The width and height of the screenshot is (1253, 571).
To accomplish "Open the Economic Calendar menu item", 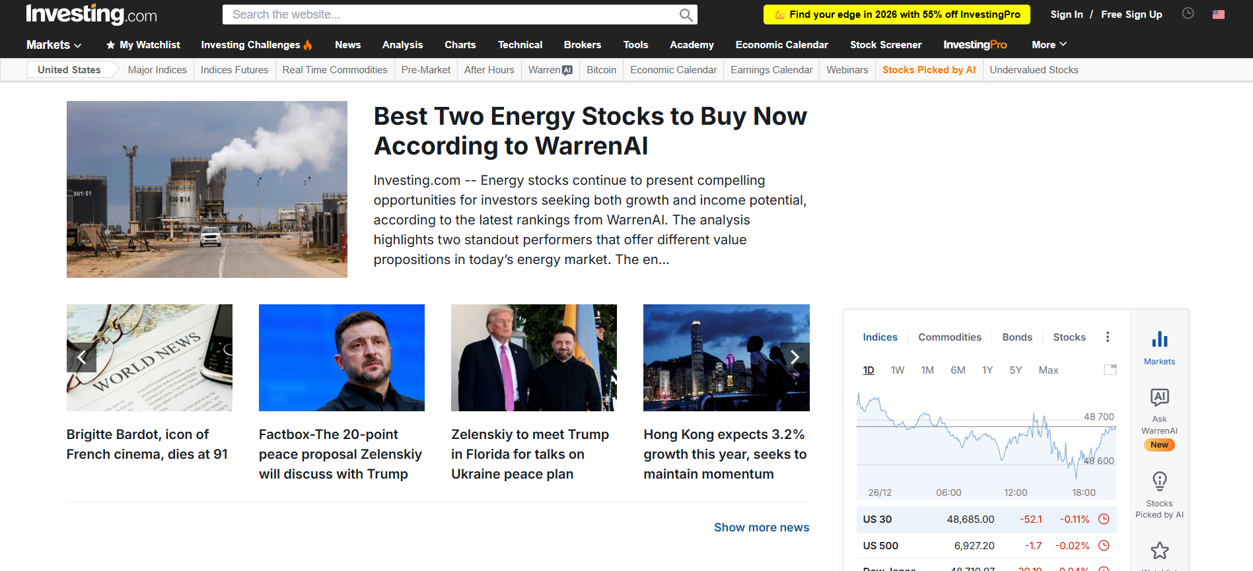I will [x=781, y=45].
